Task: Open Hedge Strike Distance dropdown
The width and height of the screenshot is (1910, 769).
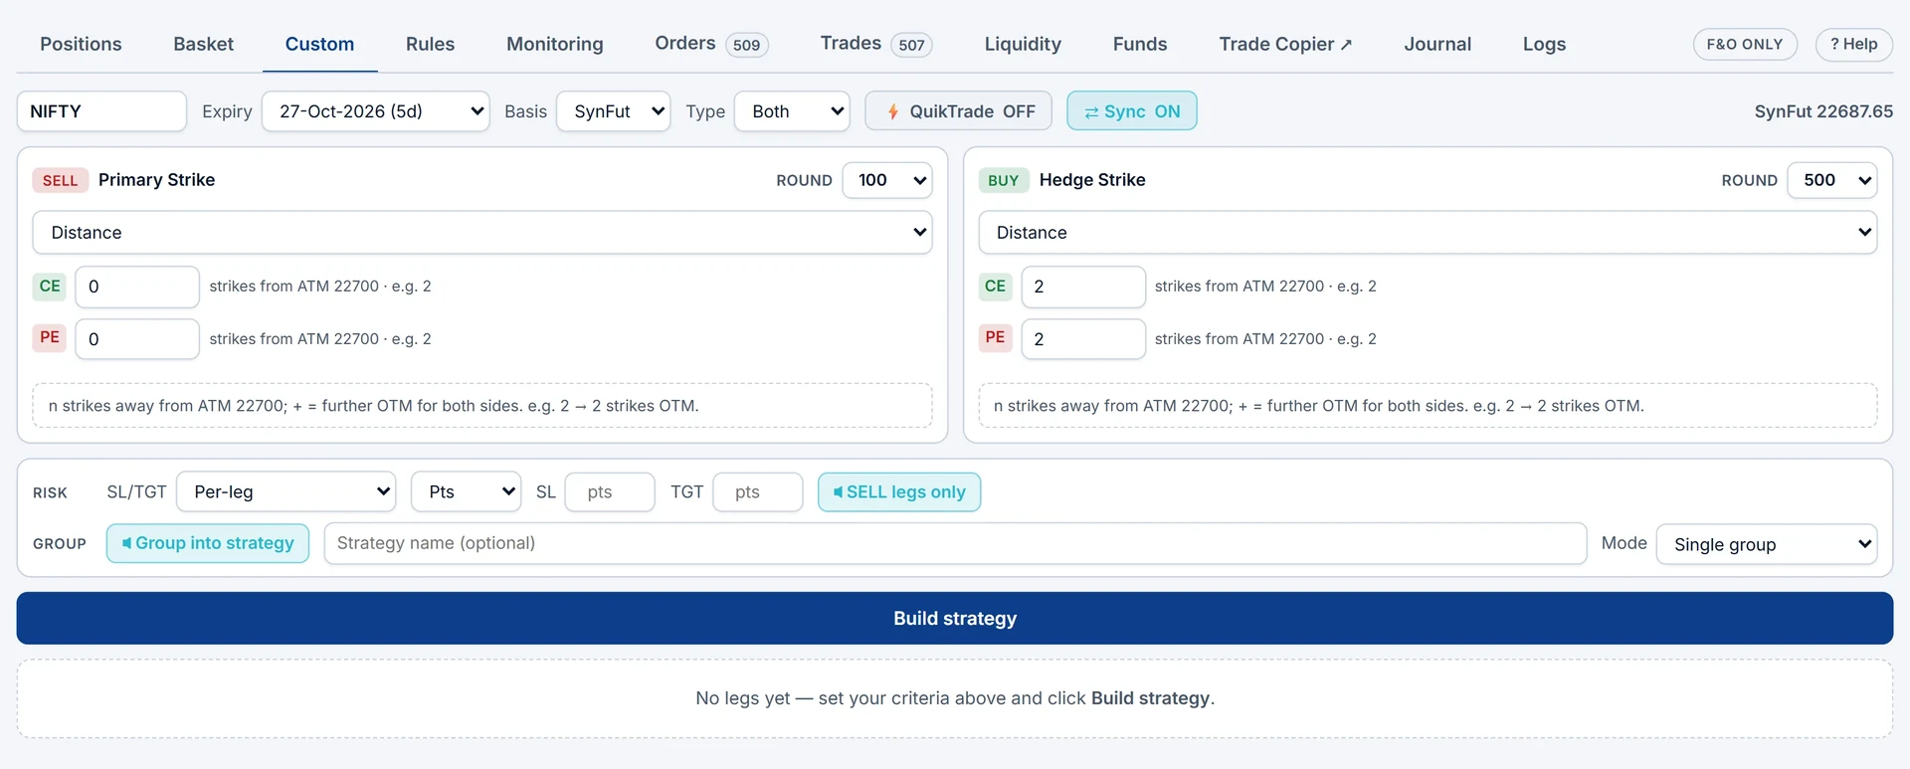Action: pyautogui.click(x=1428, y=233)
